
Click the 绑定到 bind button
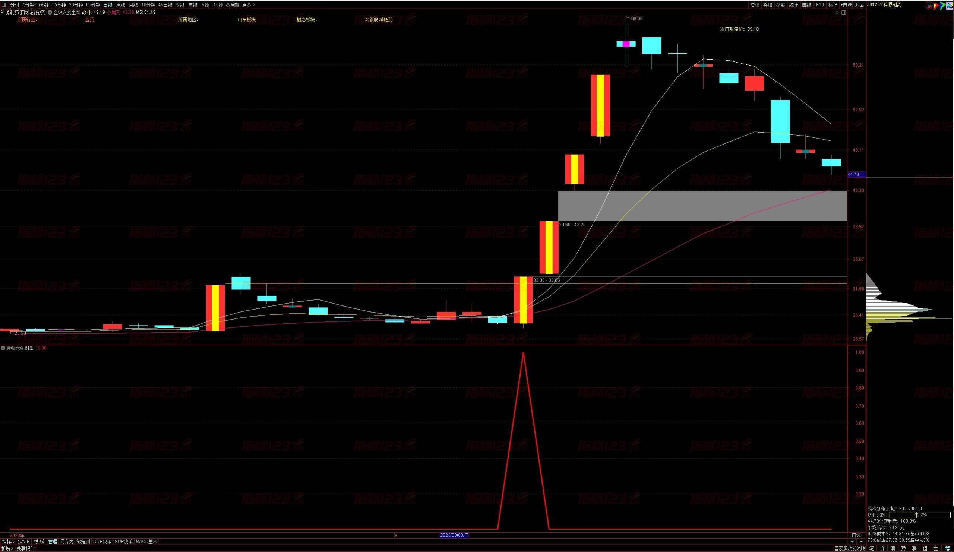[83, 542]
